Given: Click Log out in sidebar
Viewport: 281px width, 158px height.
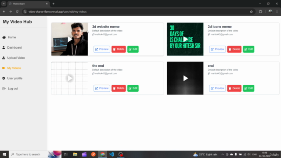Looking at the screenshot, I should point(13,89).
